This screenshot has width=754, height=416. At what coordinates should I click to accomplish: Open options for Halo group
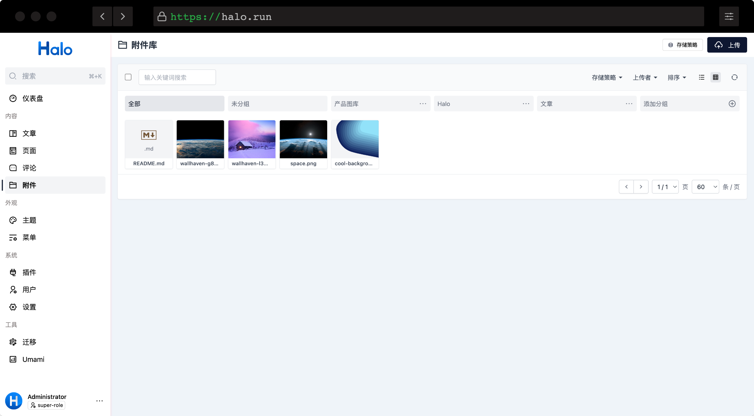[x=526, y=104]
